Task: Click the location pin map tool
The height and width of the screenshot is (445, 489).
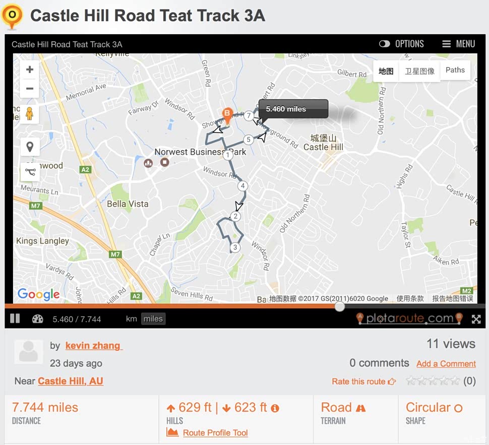Action: pos(30,147)
